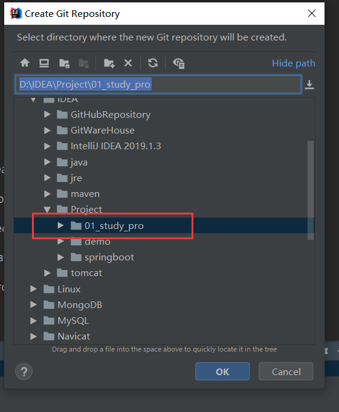Click the directory path input field

coord(158,85)
